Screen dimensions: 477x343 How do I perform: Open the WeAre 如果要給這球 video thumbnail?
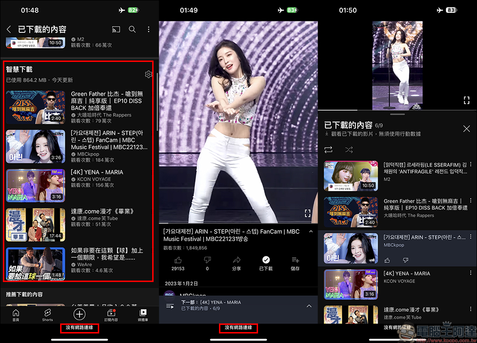[36, 264]
